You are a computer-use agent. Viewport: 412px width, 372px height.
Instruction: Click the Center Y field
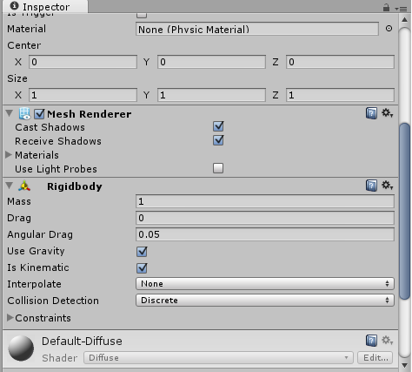pos(211,62)
